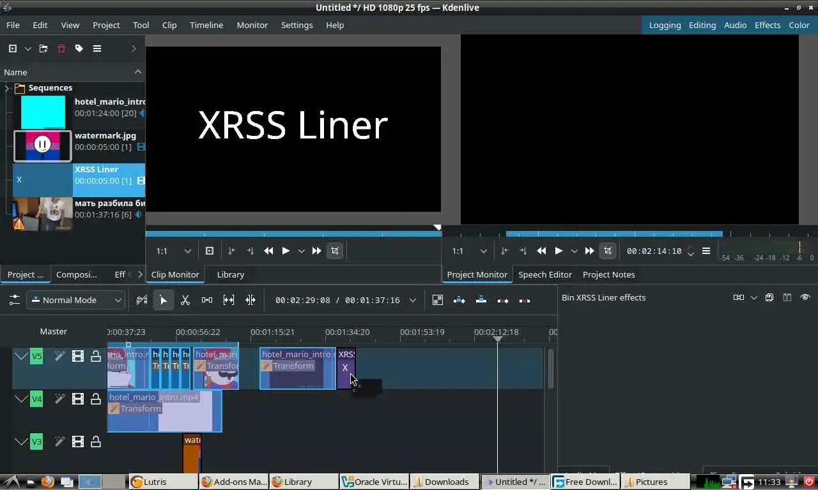818x490 pixels.
Task: Lift timeline zone icon
Action: (x=525, y=300)
